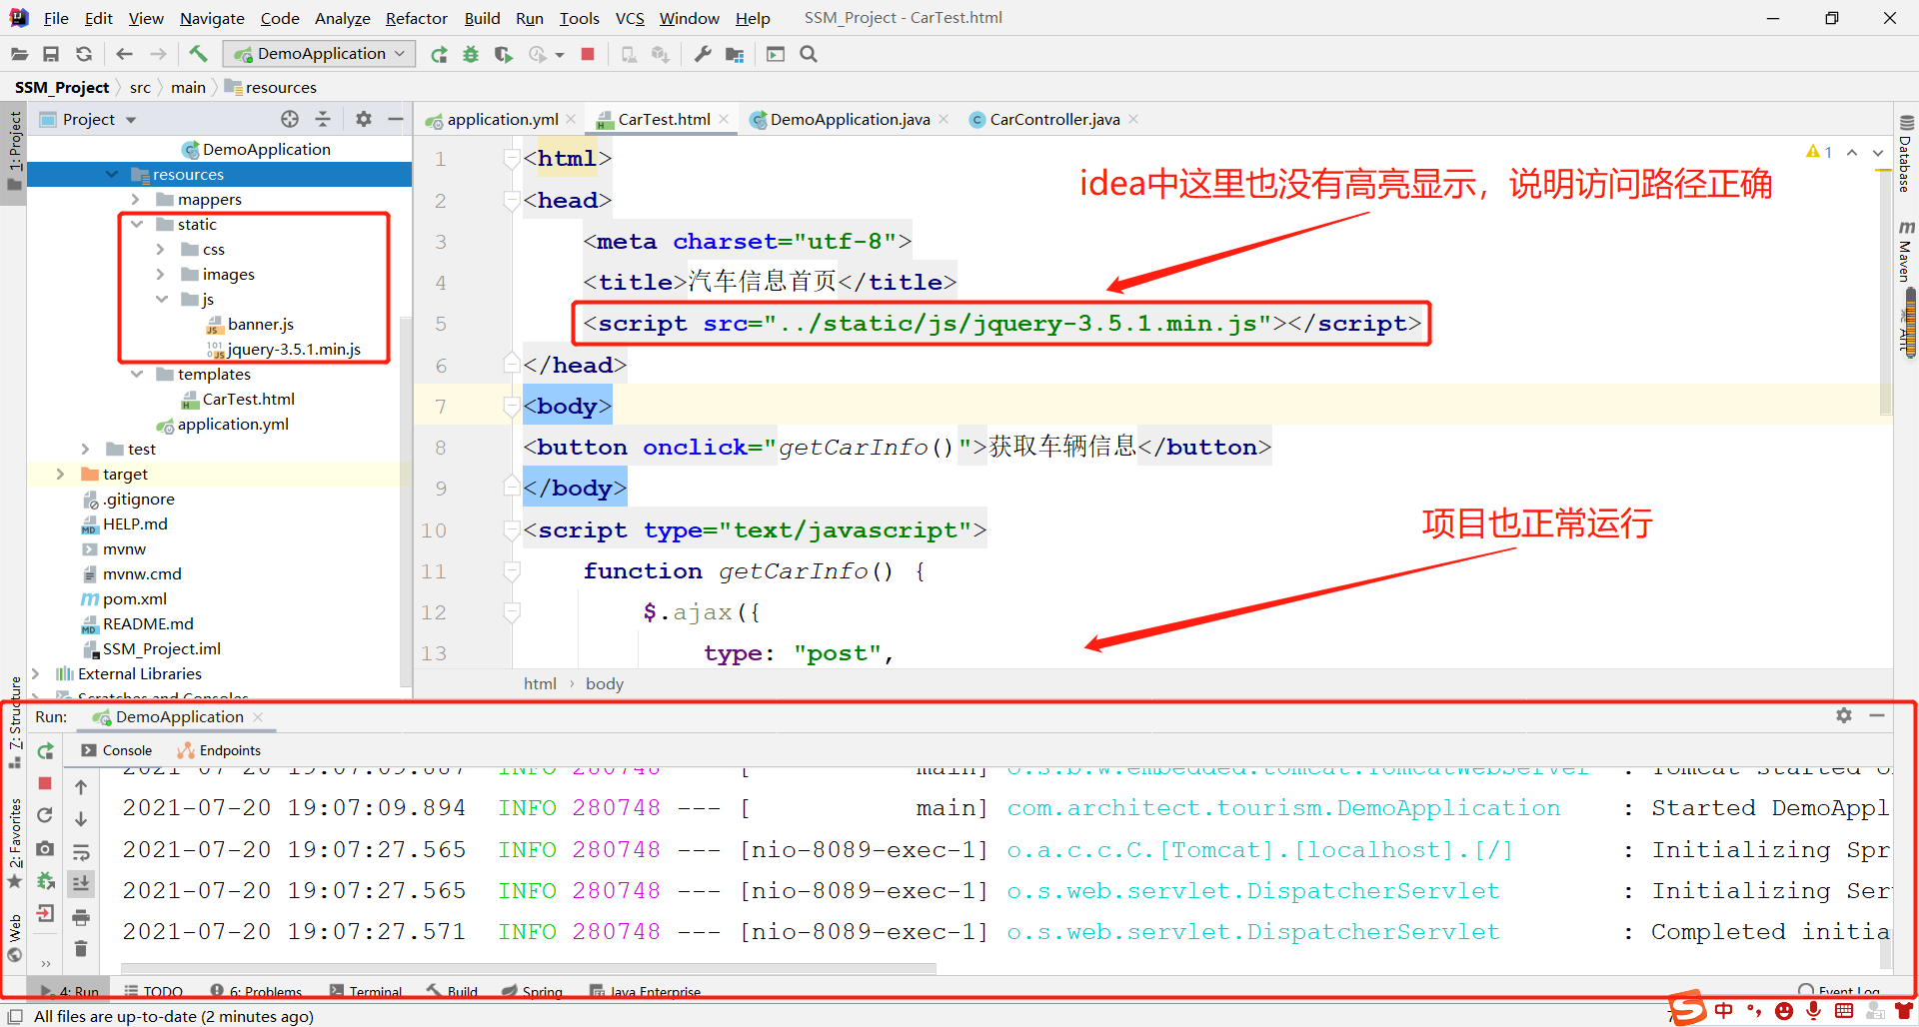The image size is (1919, 1027).
Task: Collapse the js folder
Action: (162, 300)
